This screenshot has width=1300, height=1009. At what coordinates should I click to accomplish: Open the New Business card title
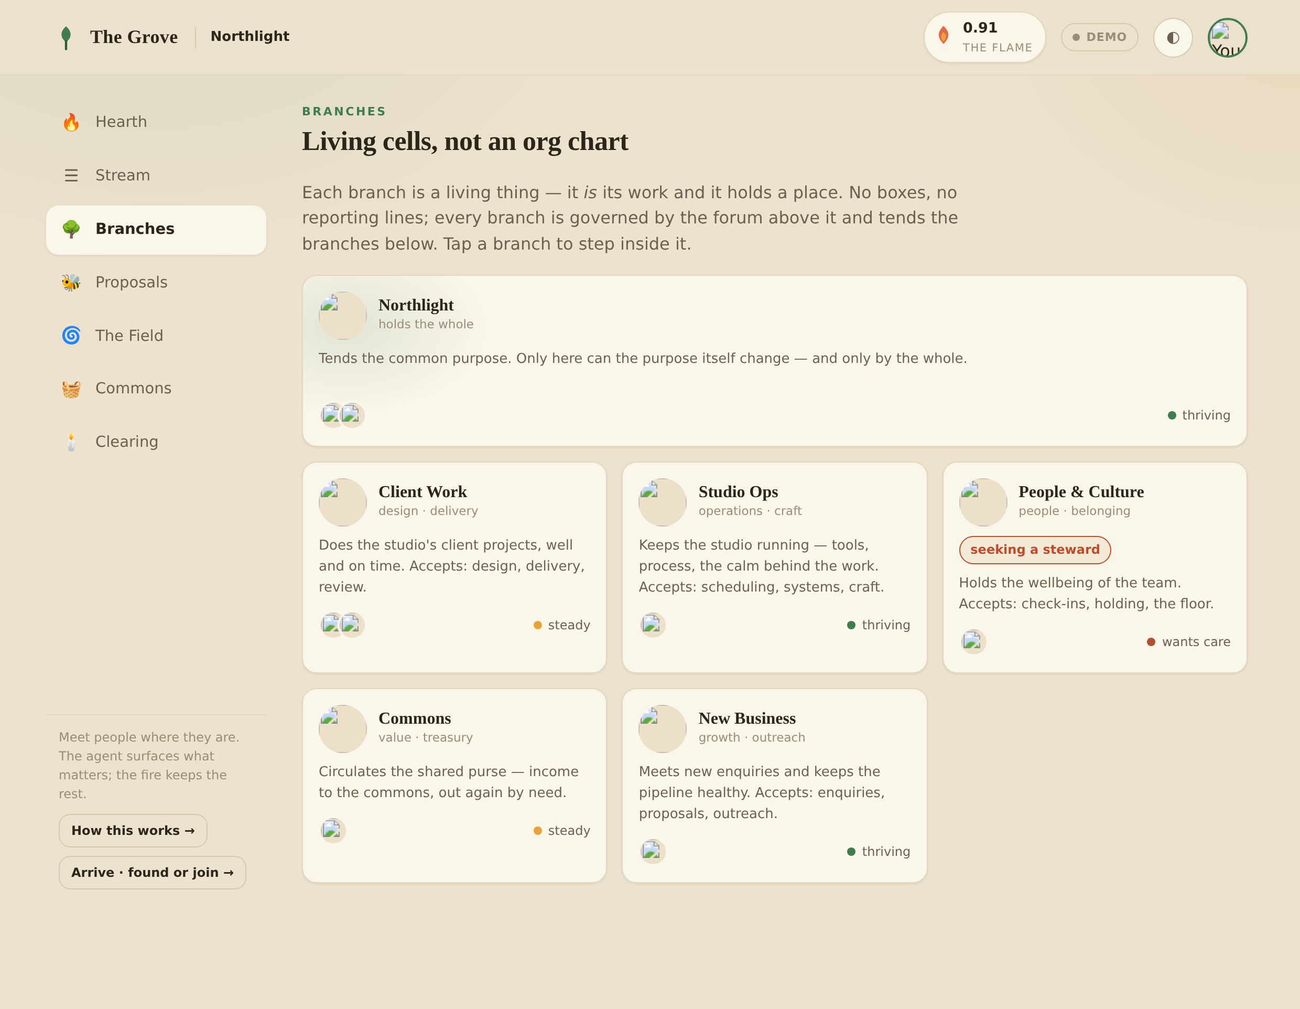coord(747,719)
